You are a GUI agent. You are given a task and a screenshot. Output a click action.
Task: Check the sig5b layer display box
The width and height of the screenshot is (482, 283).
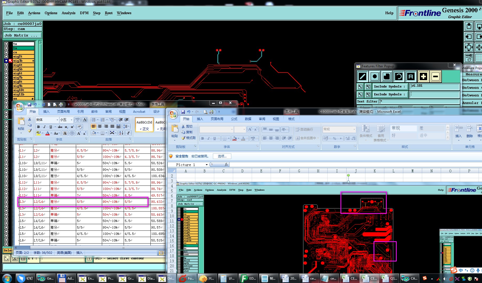click(x=6, y=69)
